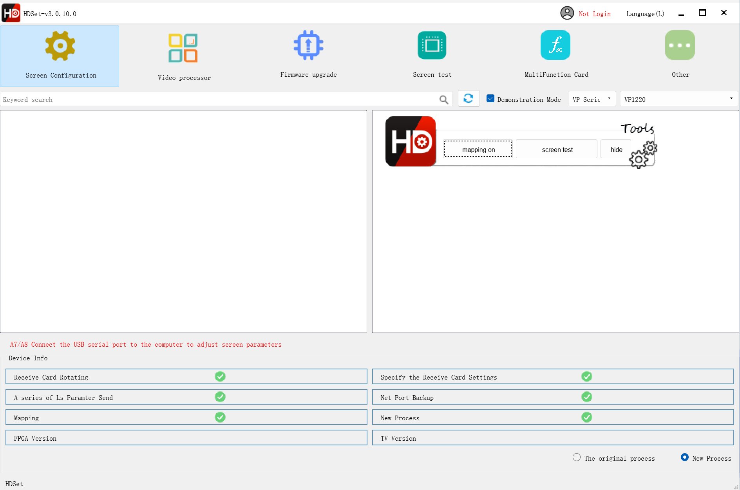Click green check in Mapping row

click(x=220, y=417)
